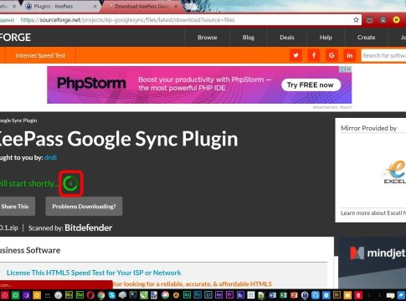Close the Download KeePass tab
Viewport: 406px width, 301px height.
pos(176,6)
